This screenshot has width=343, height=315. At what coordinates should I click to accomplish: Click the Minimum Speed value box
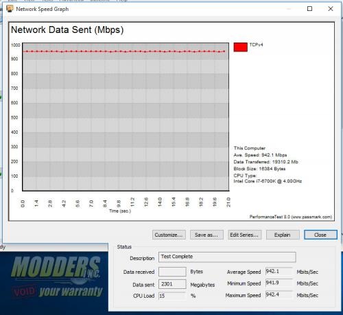[x=279, y=283]
